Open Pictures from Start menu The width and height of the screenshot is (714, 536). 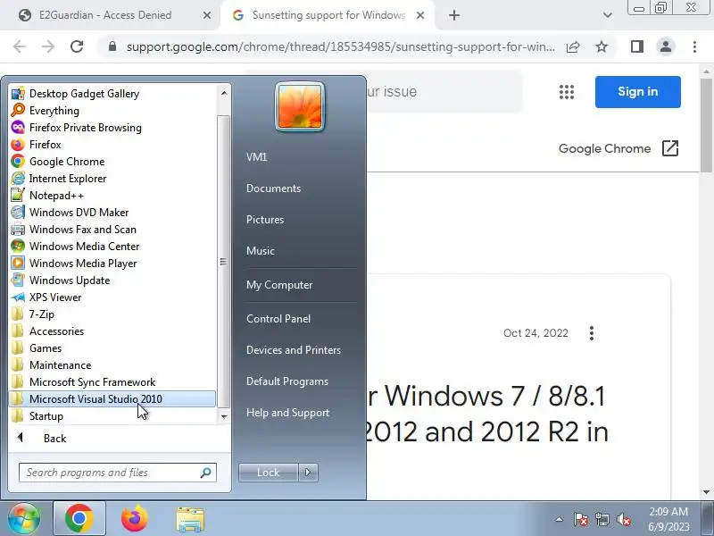tap(265, 220)
